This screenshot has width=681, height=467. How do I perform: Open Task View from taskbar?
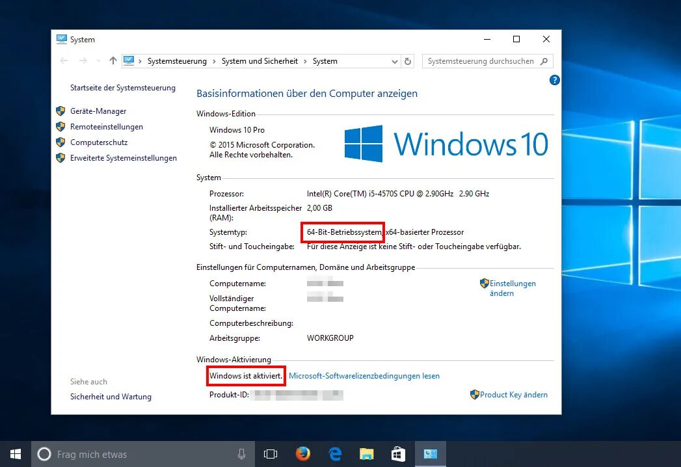270,455
